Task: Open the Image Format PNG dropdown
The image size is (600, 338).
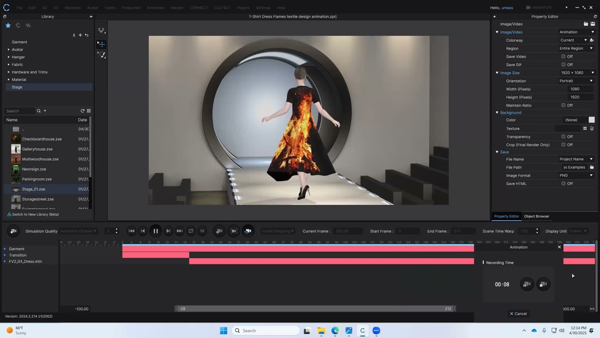Action: [577, 176]
